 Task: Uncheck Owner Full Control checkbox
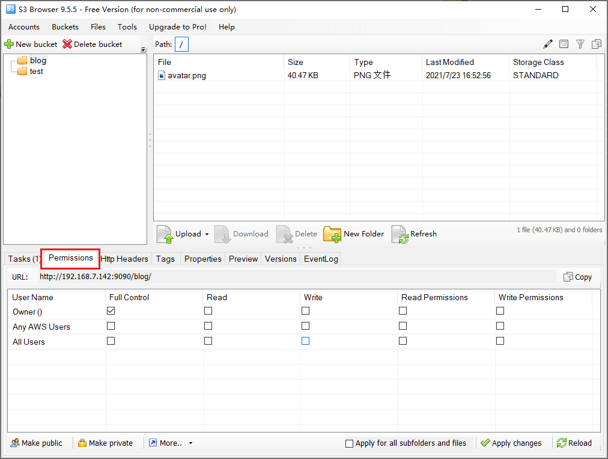[x=111, y=310]
